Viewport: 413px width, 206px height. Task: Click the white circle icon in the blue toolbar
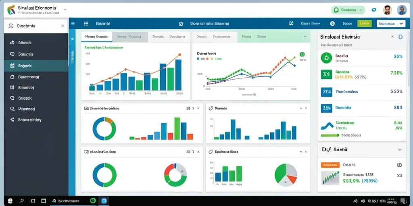click(332, 24)
